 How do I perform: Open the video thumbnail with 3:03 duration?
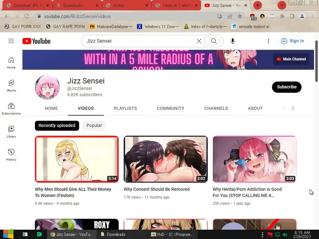255,159
